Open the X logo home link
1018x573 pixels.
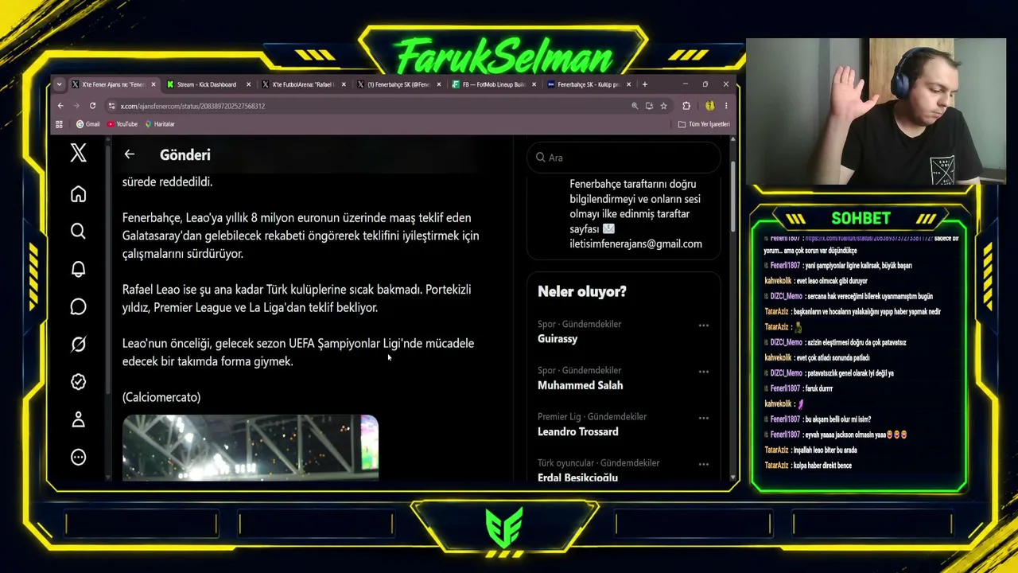78,153
